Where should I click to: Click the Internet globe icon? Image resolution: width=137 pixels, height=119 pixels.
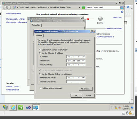pyautogui.click(x=100, y=19)
